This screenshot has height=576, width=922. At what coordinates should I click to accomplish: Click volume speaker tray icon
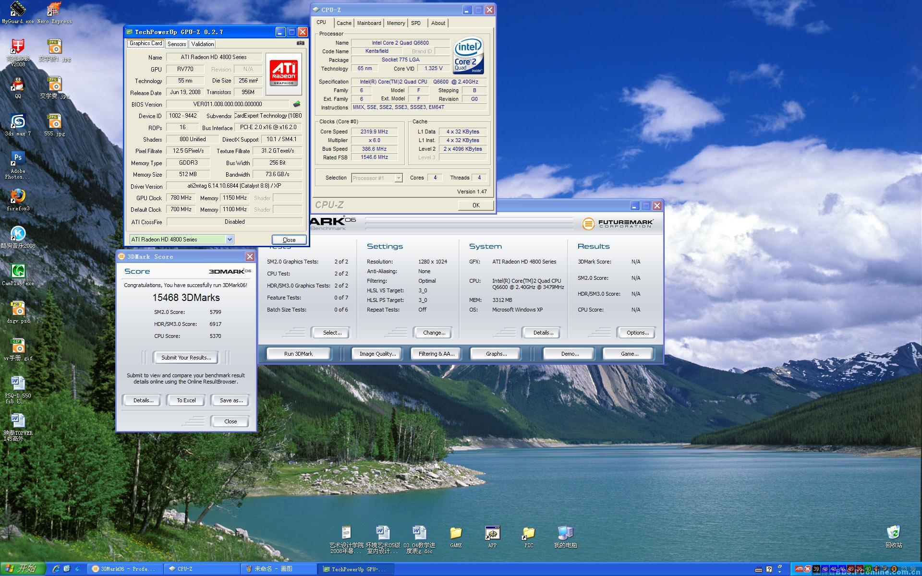pyautogui.click(x=877, y=569)
